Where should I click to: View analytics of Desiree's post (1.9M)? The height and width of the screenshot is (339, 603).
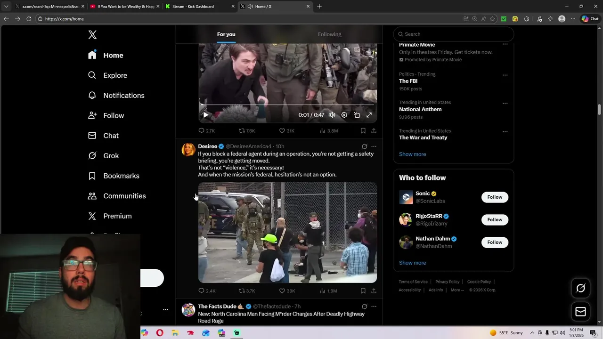328,291
